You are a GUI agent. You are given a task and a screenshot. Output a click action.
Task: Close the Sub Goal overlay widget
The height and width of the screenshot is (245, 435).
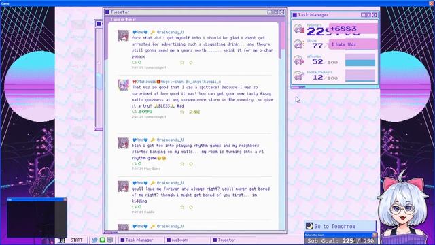pyautogui.click(x=375, y=235)
